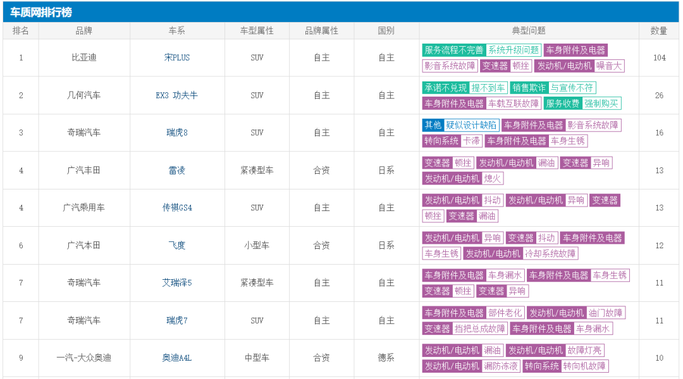
Task: Click the 数量 column header
Action: point(659,31)
